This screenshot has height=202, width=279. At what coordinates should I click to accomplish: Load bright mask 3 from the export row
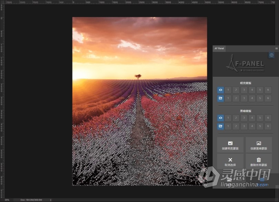pos(244,98)
